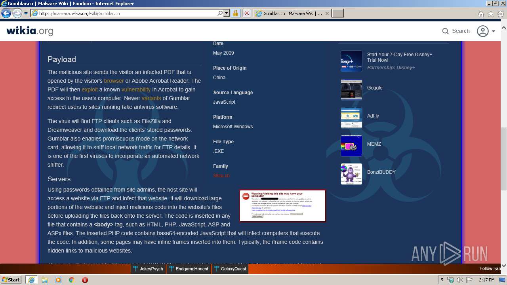Click the 'JavaScript' source language value
Screen dimensions: 507x285
point(224,102)
